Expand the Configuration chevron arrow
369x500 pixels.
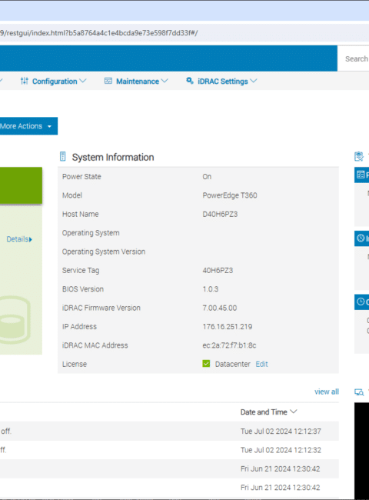click(x=83, y=81)
